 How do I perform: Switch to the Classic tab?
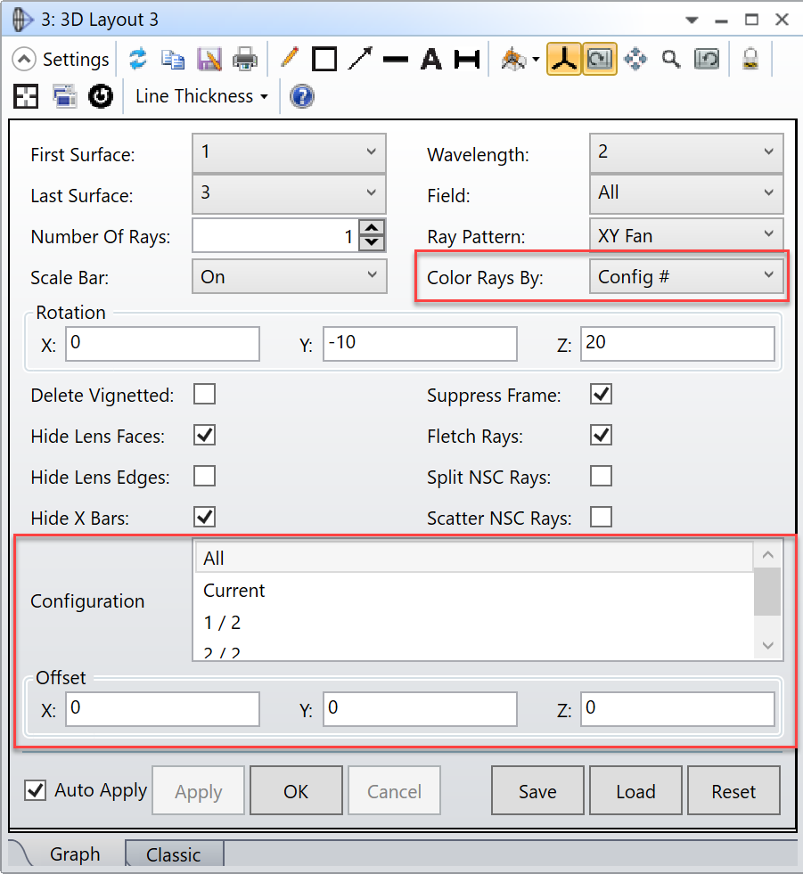[x=174, y=854]
